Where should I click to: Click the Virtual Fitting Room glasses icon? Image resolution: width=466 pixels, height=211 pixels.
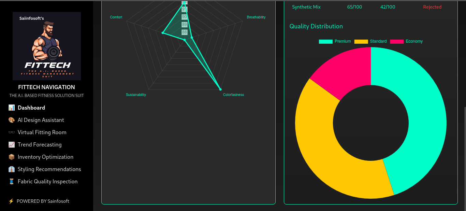12,132
